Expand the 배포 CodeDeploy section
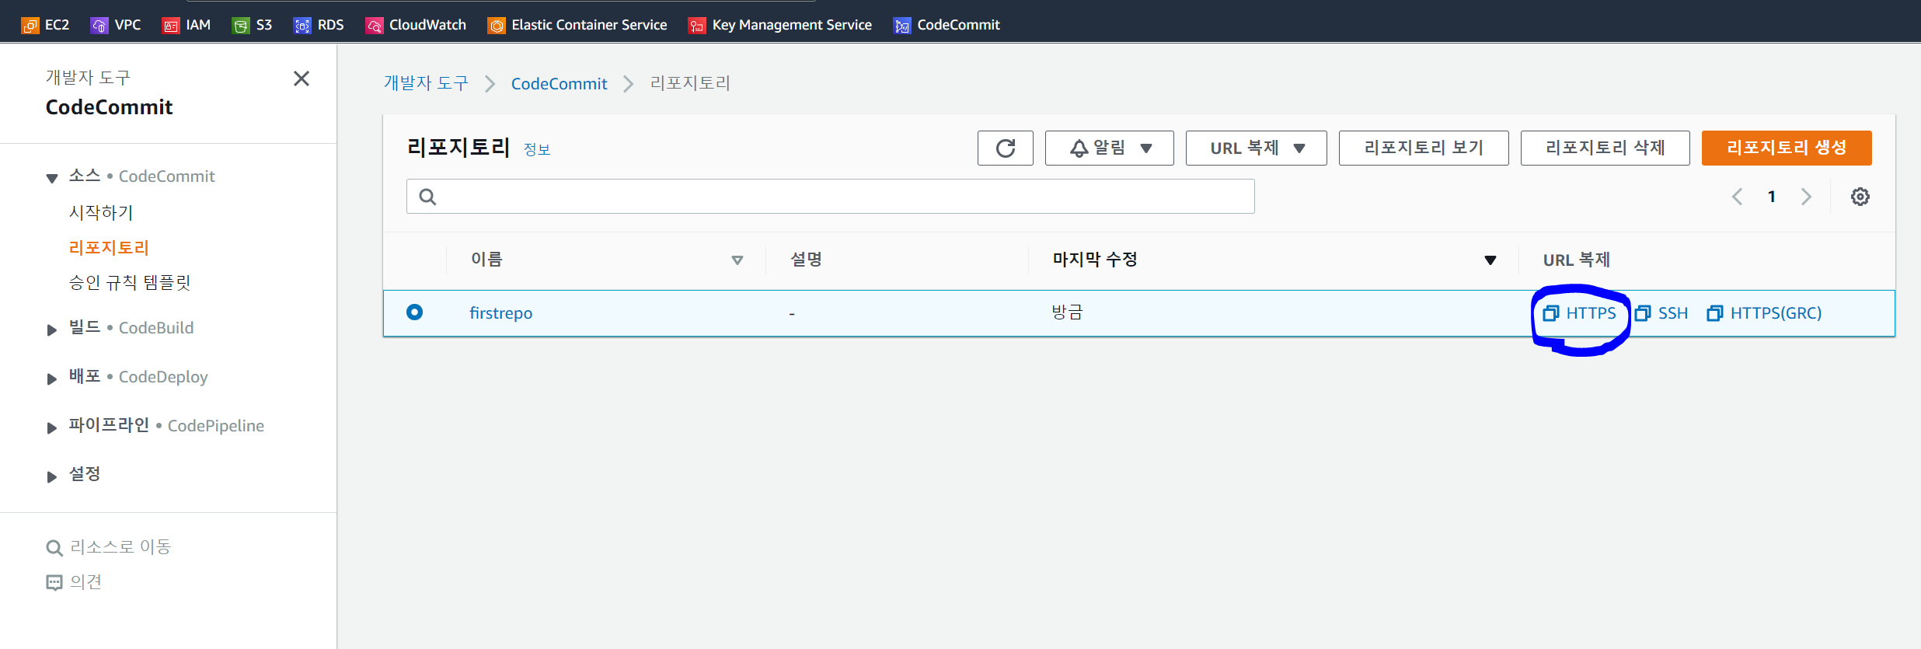This screenshot has height=649, width=1921. [52, 379]
